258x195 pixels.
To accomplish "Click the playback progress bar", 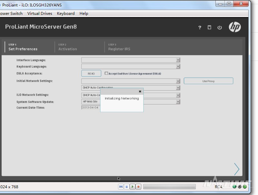I will (x=169, y=187).
